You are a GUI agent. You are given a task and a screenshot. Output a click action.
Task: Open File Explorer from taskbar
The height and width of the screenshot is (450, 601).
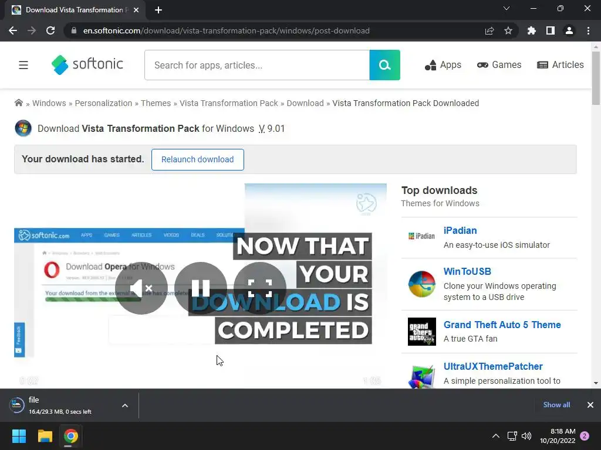(45, 436)
